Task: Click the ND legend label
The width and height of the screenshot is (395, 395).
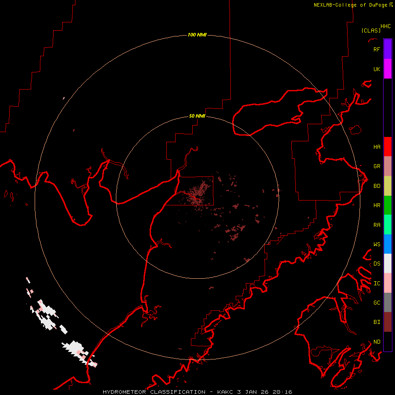Action: [377, 341]
